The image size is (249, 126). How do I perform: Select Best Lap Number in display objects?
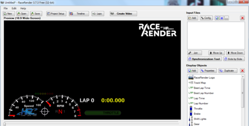coord(204,93)
